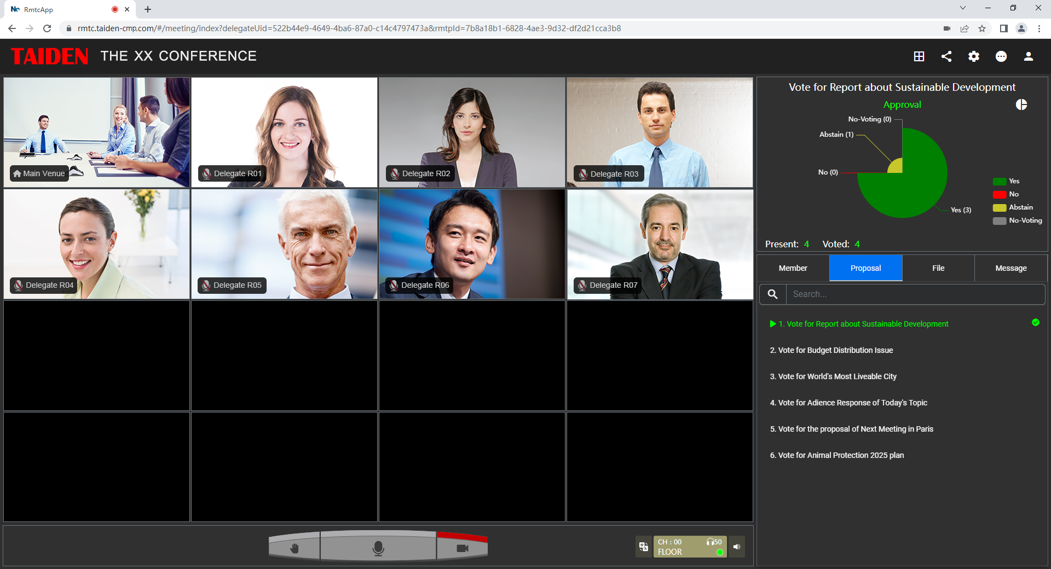Select Vote for Budget Distribution Issue
The width and height of the screenshot is (1051, 569).
coord(831,350)
